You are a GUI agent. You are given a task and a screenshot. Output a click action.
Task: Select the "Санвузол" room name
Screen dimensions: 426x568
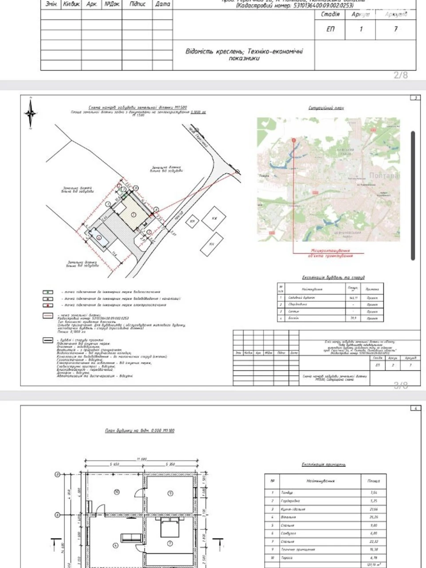pyautogui.click(x=288, y=533)
